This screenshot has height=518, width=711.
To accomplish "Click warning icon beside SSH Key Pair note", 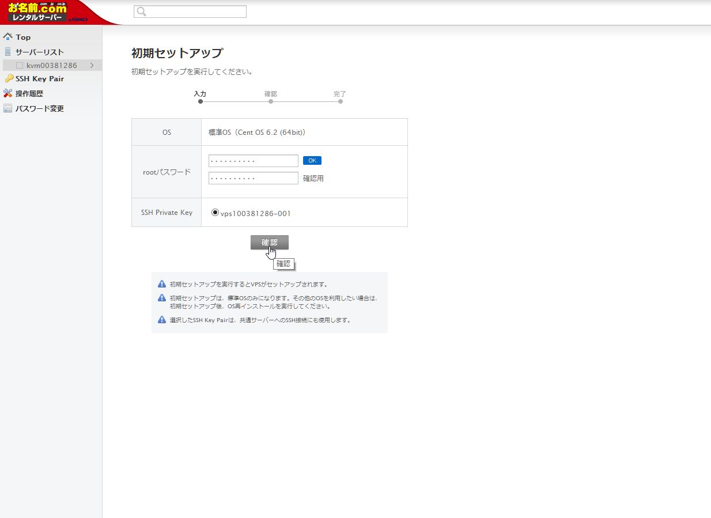I will (162, 319).
